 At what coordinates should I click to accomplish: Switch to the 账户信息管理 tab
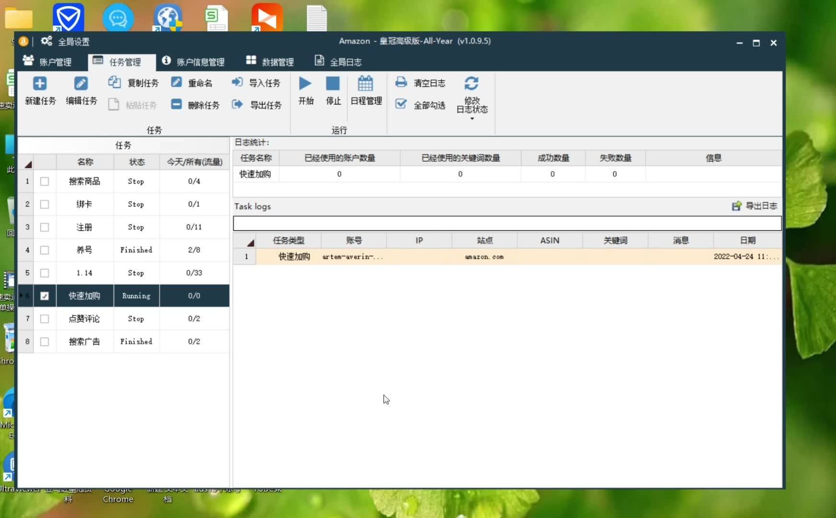pyautogui.click(x=193, y=62)
